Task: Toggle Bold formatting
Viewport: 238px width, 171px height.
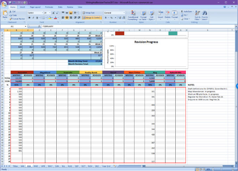Action: 29,17
